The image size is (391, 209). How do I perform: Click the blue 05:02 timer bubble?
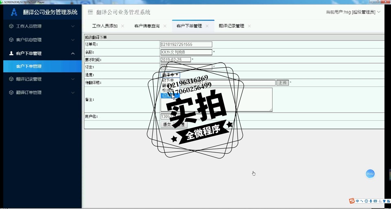pyautogui.click(x=370, y=174)
